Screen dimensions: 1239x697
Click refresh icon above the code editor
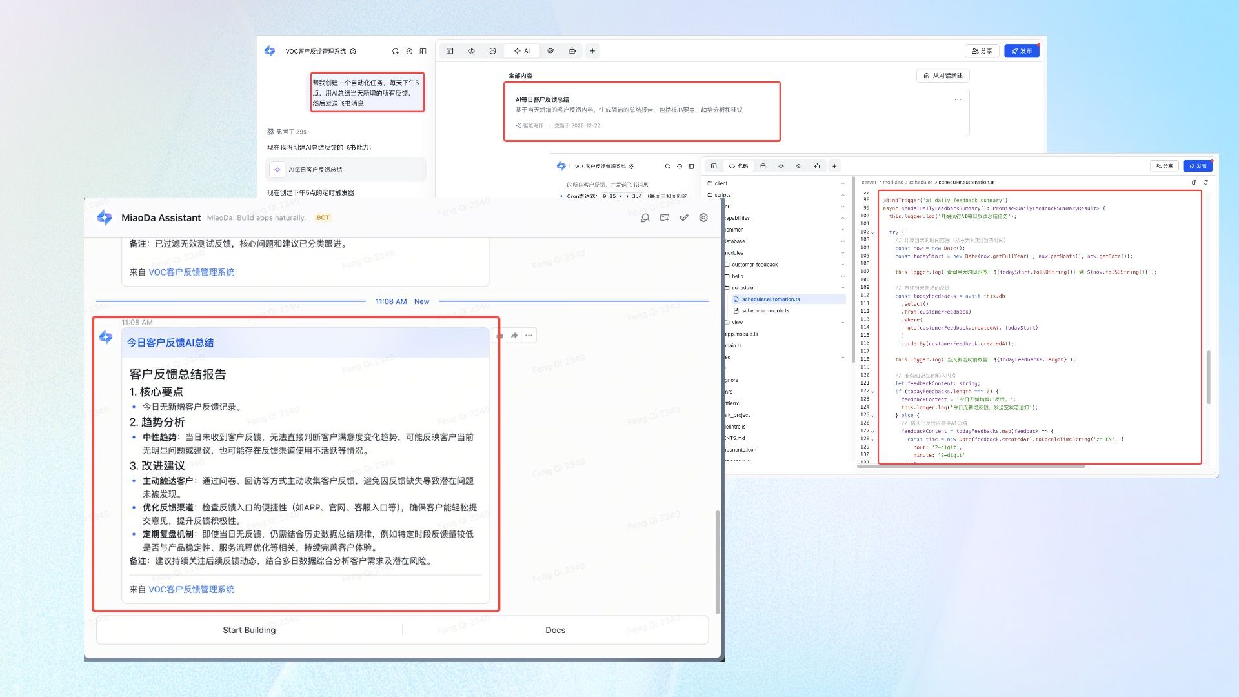pyautogui.click(x=1205, y=183)
